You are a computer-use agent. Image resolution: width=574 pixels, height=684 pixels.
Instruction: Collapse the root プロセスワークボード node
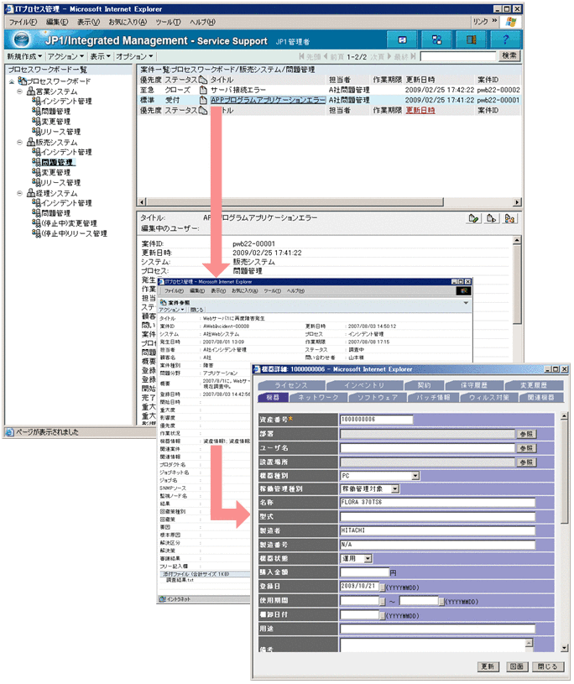click(12, 81)
